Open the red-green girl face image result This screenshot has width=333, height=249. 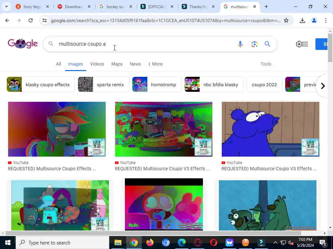pos(164,204)
